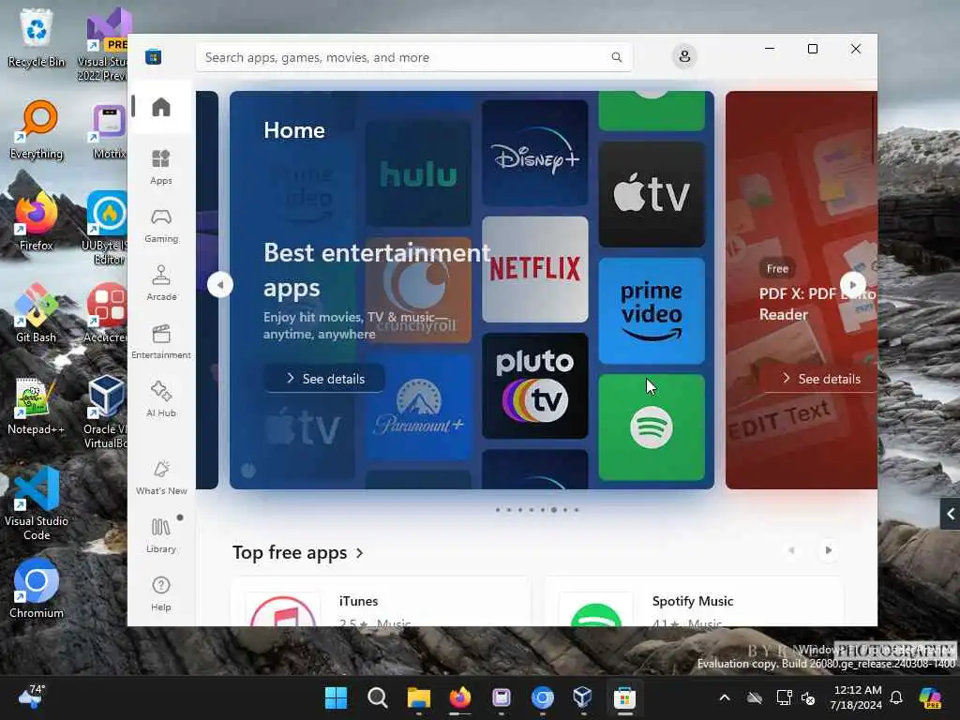Open the user account profile icon

tap(684, 56)
